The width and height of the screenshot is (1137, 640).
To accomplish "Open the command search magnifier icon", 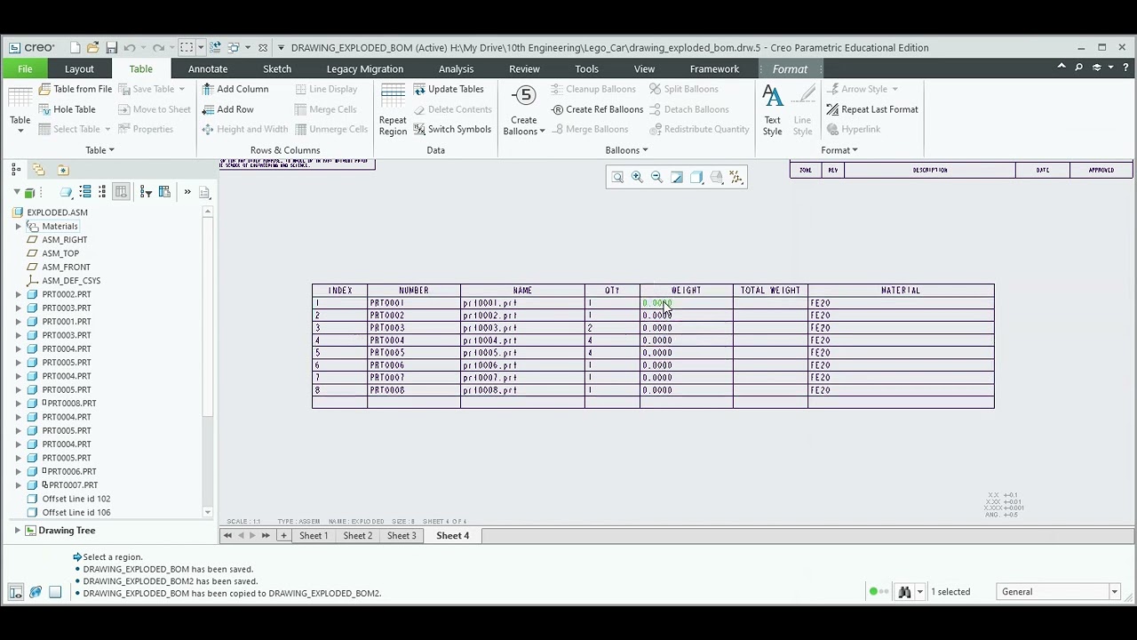I will 1078,68.
